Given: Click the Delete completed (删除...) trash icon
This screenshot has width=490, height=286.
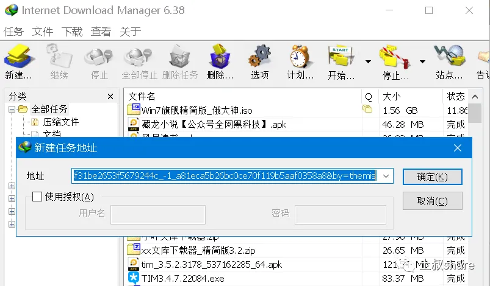Looking at the screenshot, I should 220,61.
